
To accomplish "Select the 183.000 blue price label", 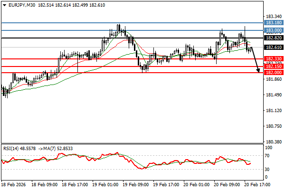I will 273,30.
